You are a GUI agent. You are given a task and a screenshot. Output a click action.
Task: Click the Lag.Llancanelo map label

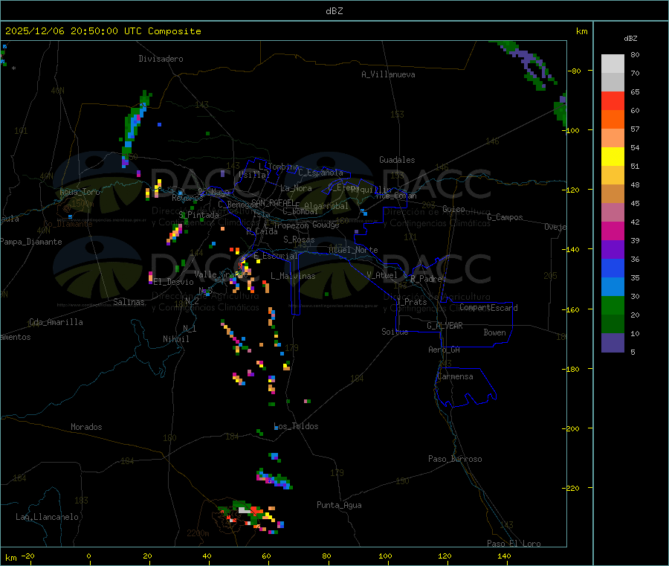point(47,517)
